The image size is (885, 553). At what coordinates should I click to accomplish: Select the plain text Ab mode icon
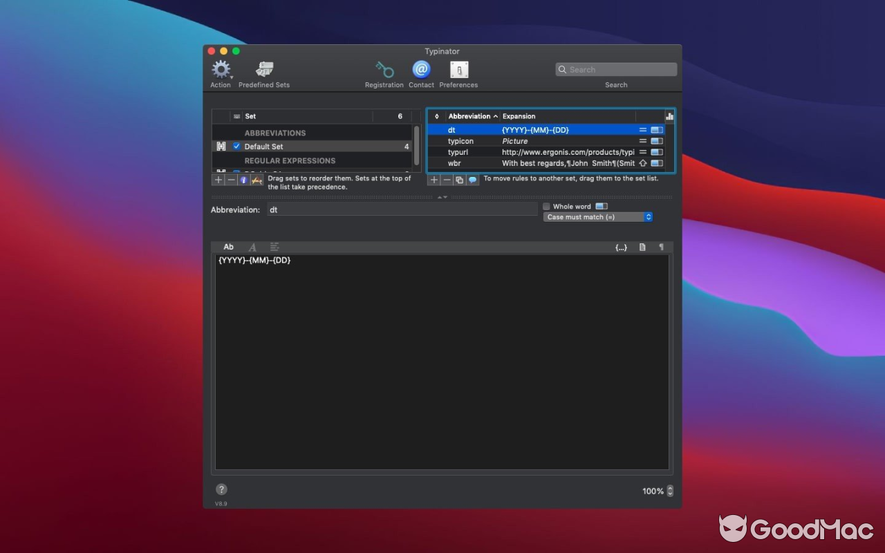pos(228,247)
